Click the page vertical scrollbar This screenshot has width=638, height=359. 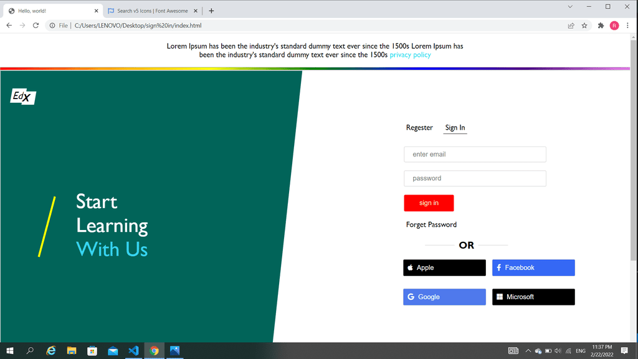point(633,151)
